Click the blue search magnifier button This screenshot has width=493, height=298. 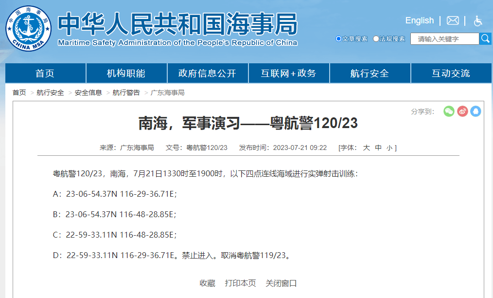pos(485,39)
